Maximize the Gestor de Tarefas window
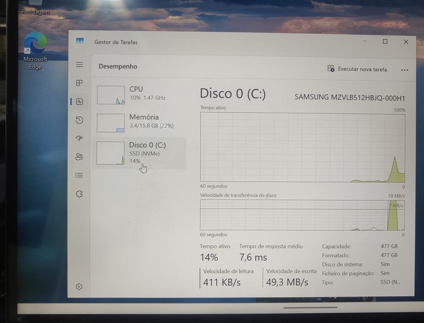The width and height of the screenshot is (424, 323). (385, 42)
